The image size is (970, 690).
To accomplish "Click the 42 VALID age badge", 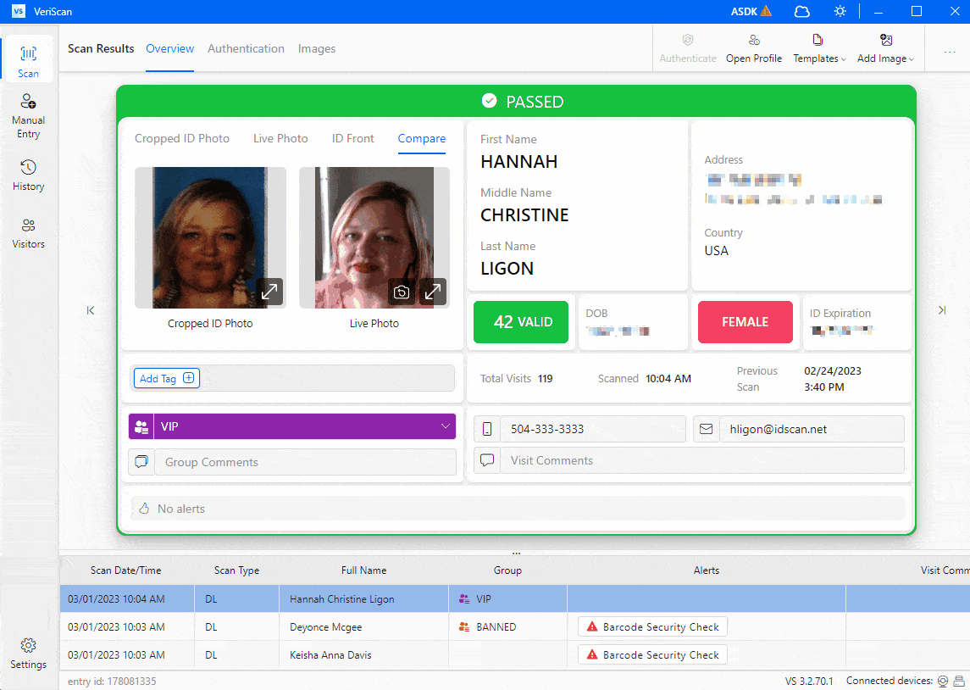I will click(521, 322).
